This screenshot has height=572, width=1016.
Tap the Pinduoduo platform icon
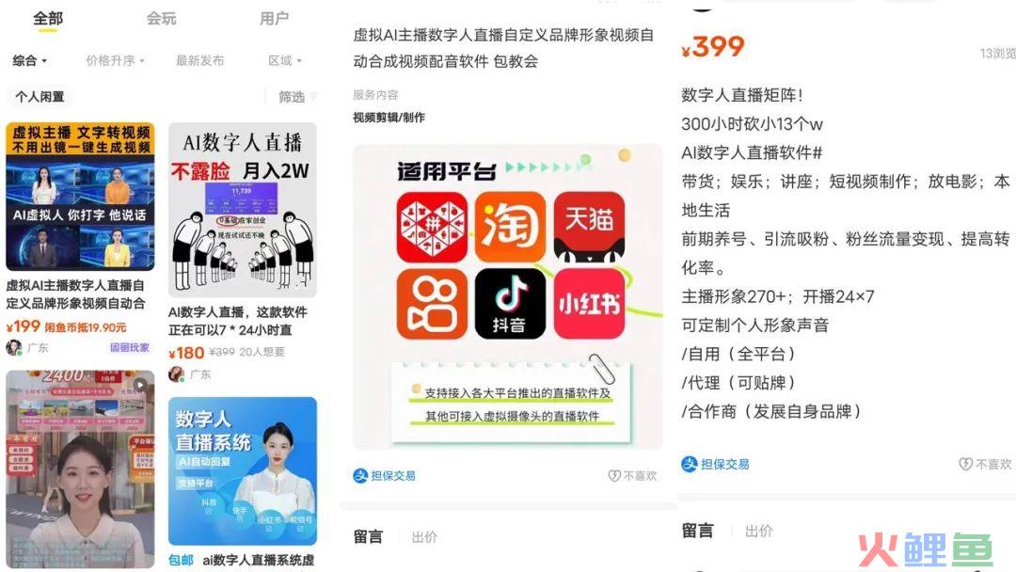click(432, 227)
